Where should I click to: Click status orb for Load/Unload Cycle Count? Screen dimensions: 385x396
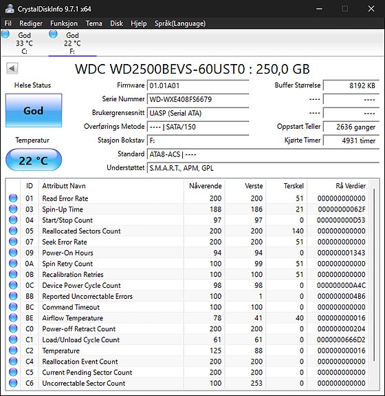click(13, 340)
